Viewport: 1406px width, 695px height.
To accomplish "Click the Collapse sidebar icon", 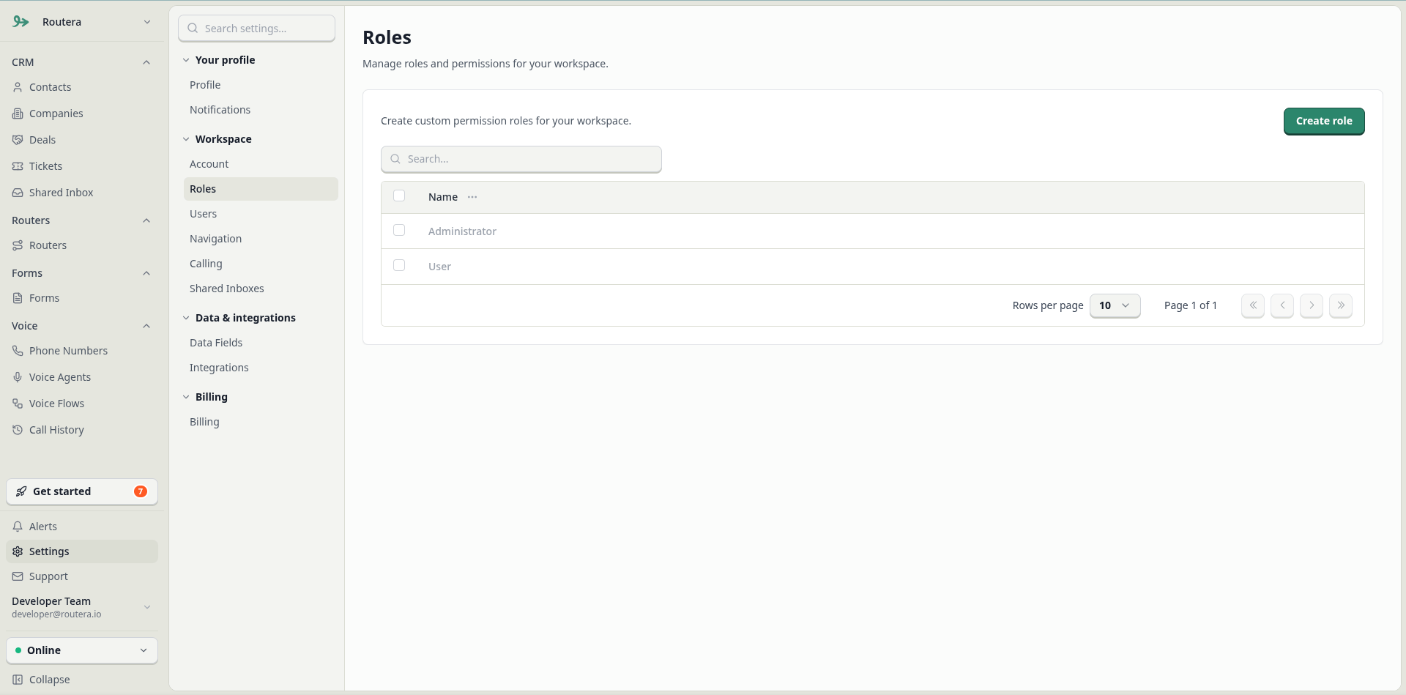I will pyautogui.click(x=18, y=680).
